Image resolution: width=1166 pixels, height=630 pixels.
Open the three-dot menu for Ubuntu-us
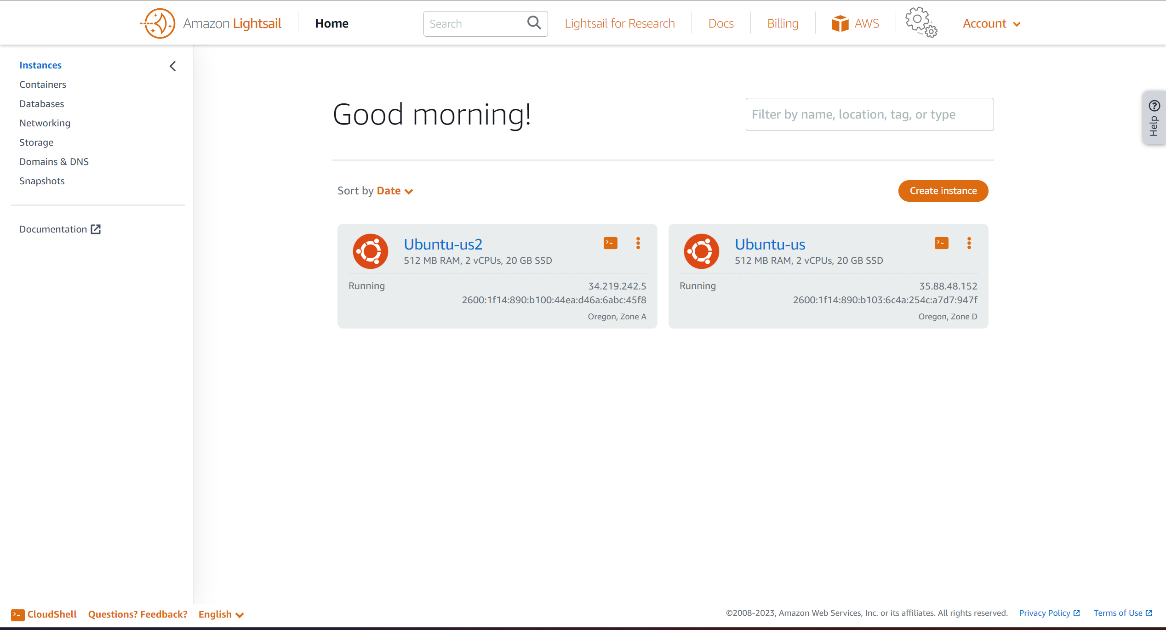(x=969, y=243)
